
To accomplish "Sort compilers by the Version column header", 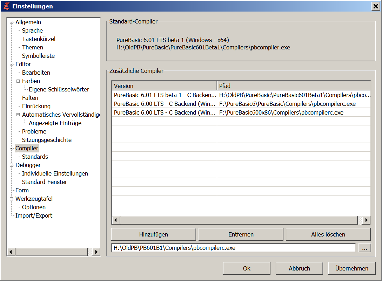I will [x=164, y=86].
